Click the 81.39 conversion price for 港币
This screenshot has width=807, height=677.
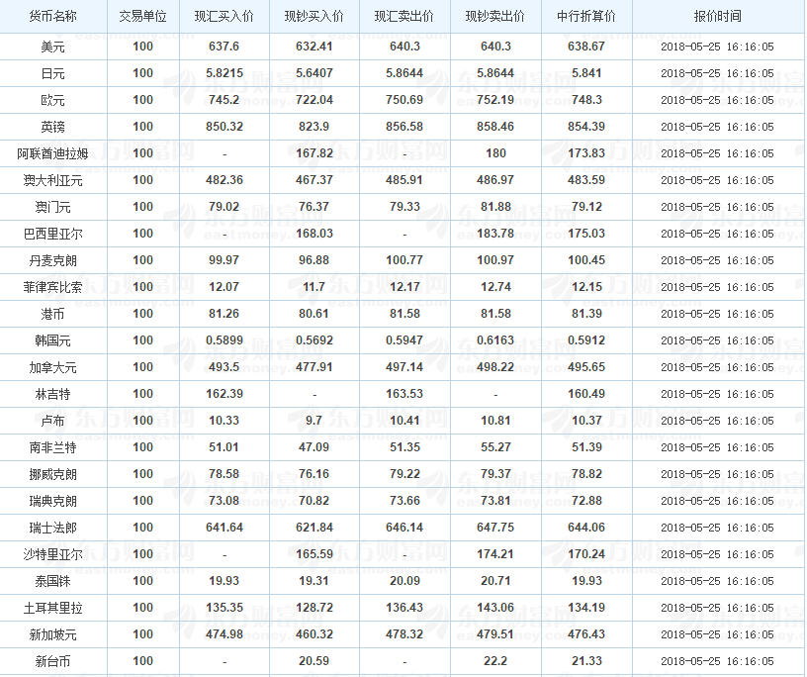pos(586,314)
